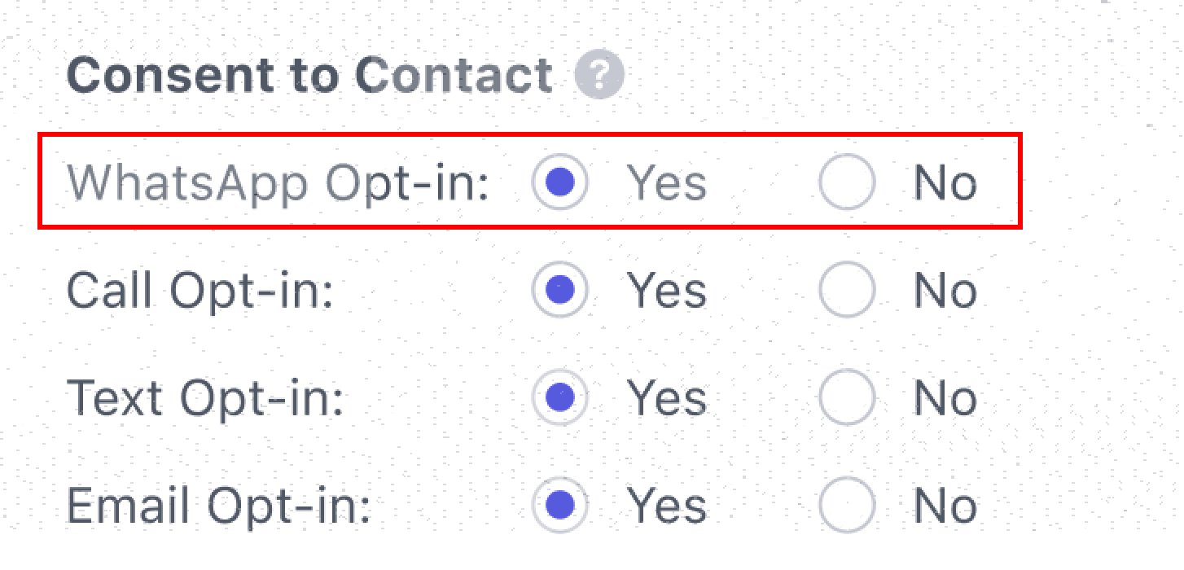Select the Email Opt-in Yes radio button

[560, 506]
